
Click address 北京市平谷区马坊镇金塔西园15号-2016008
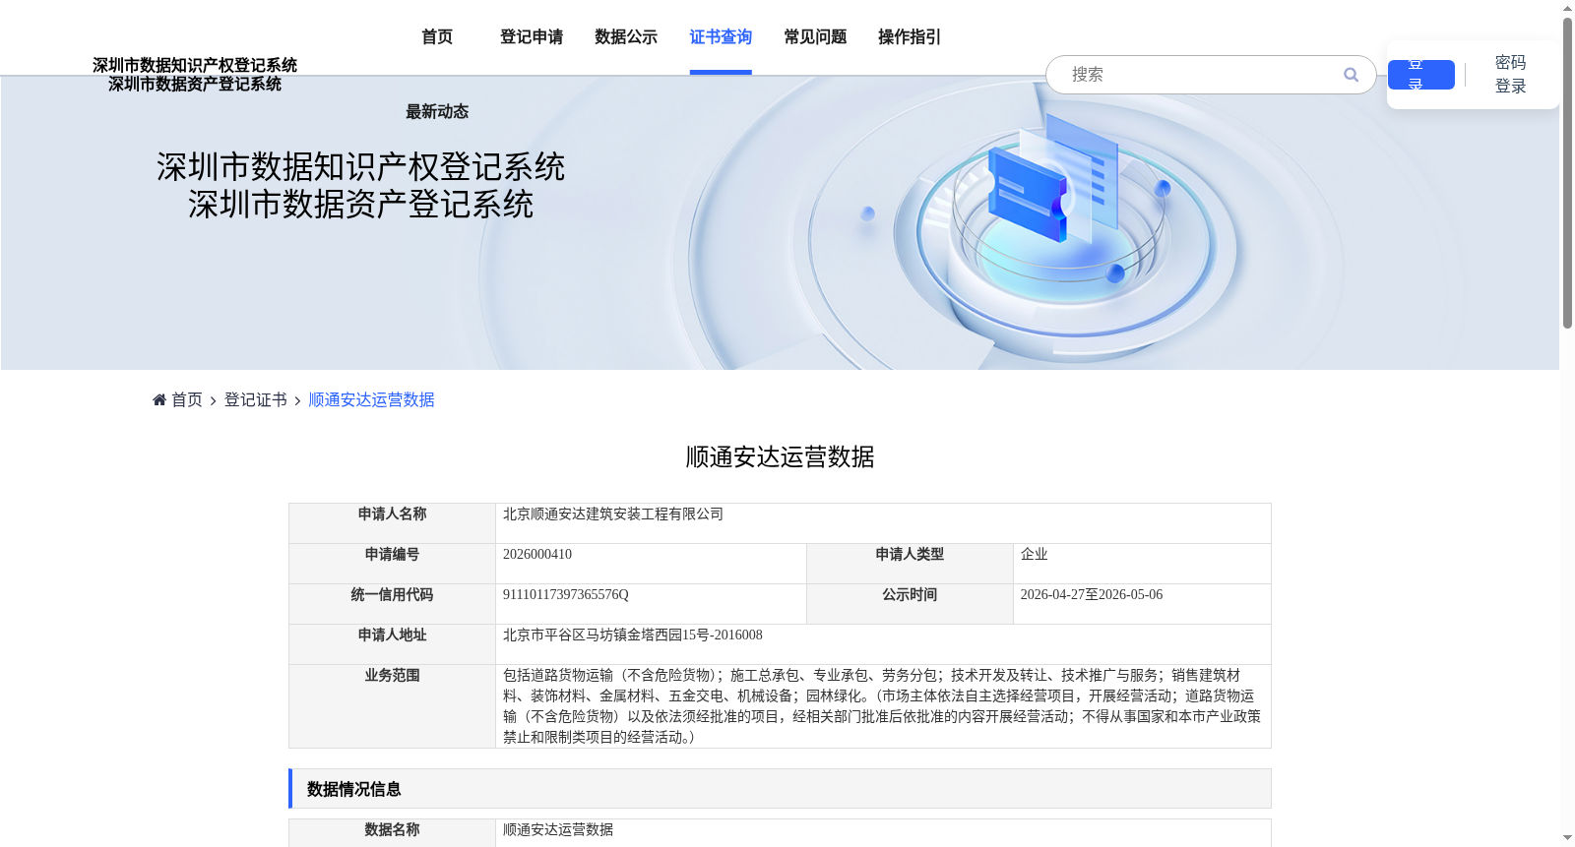click(633, 635)
